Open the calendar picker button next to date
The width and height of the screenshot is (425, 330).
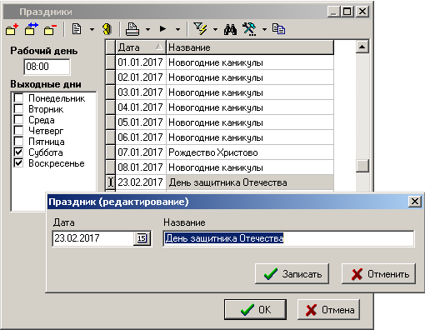[x=142, y=238]
